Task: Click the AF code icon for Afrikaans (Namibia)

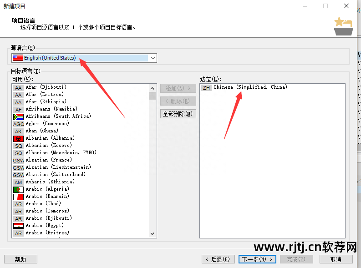Action: click(18, 110)
